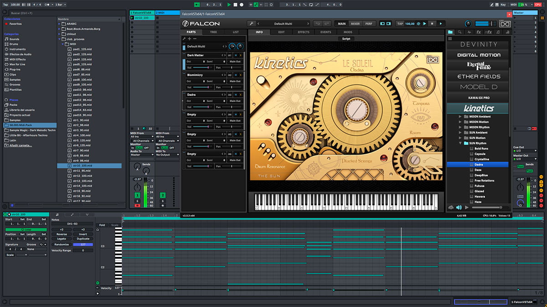The height and width of the screenshot is (307, 547).
Task: Set track 1 Monitor to Off
Action: (146, 148)
